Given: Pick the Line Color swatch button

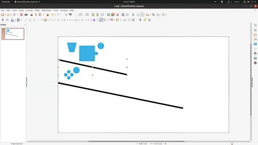Looking at the screenshot, I should tap(12, 20).
